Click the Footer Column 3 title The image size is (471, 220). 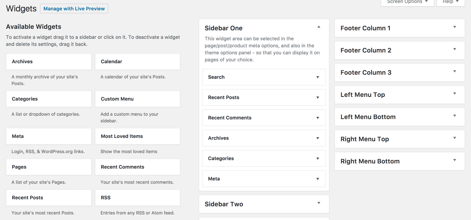pyautogui.click(x=366, y=72)
